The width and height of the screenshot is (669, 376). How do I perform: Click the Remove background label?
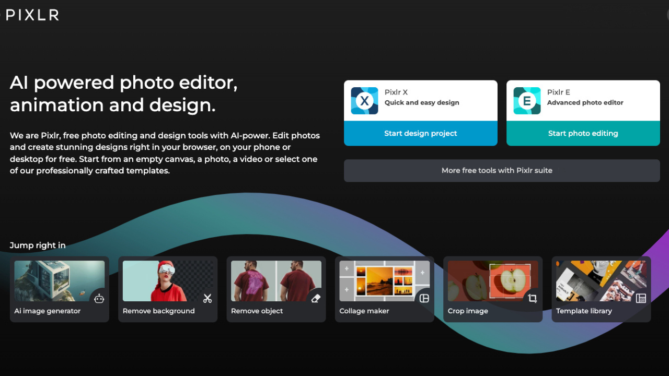[159, 311]
